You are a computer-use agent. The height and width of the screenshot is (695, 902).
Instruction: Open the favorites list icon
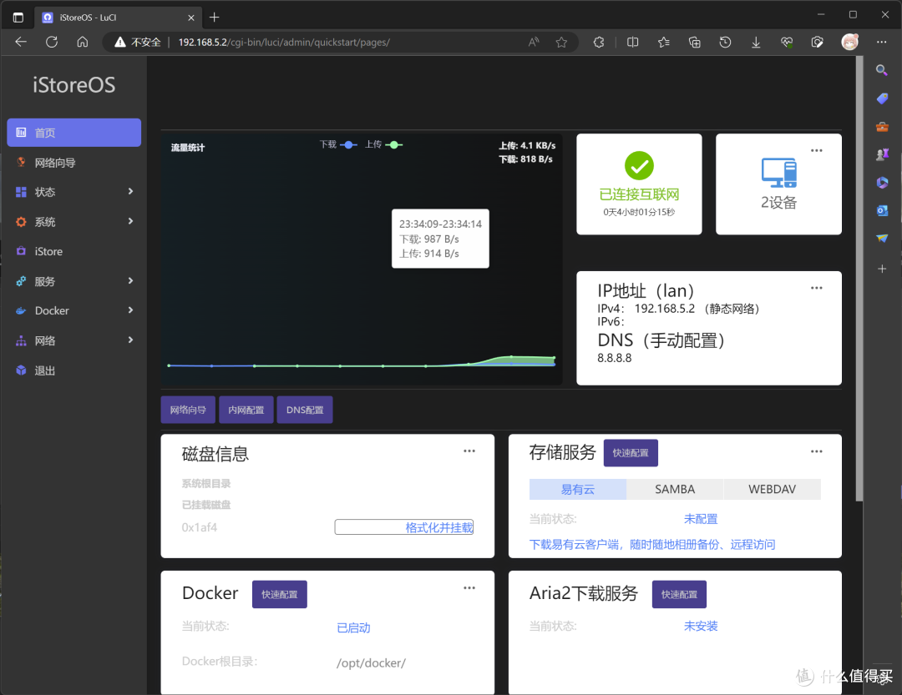pyautogui.click(x=664, y=42)
